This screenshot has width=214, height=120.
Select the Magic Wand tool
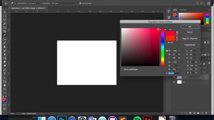click(x=4, y=24)
